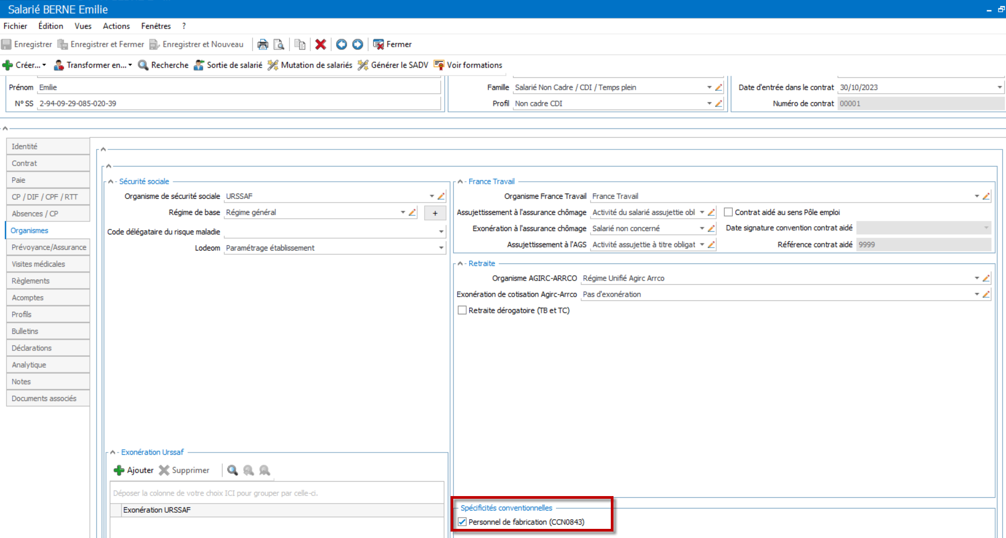Click Enregistrer et Fermer toolbar icon
Image resolution: width=1006 pixels, height=538 pixels.
tap(63, 45)
